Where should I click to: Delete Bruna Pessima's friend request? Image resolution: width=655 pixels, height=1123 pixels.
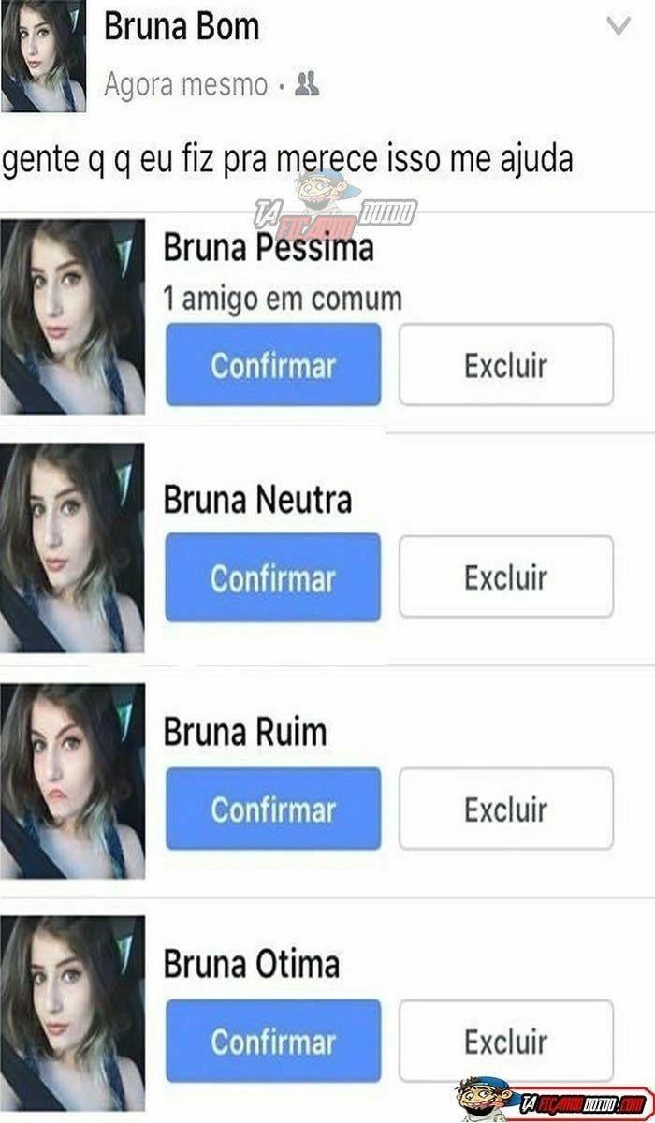[506, 365]
